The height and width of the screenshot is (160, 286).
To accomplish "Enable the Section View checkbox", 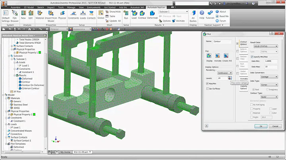I will tap(238, 59).
